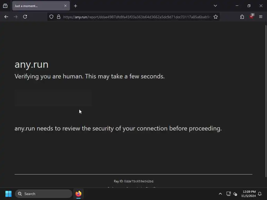This screenshot has height=200, width=267.
Task: Show hidden system tray icons
Action: pyautogui.click(x=220, y=194)
